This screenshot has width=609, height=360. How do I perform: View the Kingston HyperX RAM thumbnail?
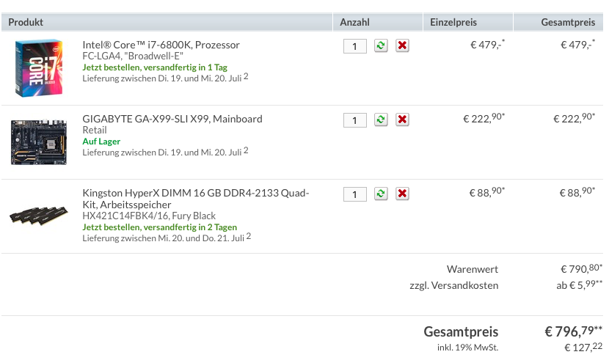click(x=39, y=216)
